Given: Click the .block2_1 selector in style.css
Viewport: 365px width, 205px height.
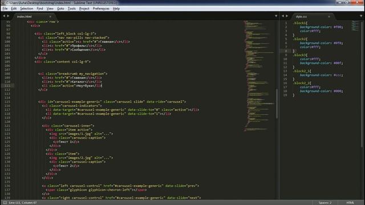Looking at the screenshot, I should (302, 71).
